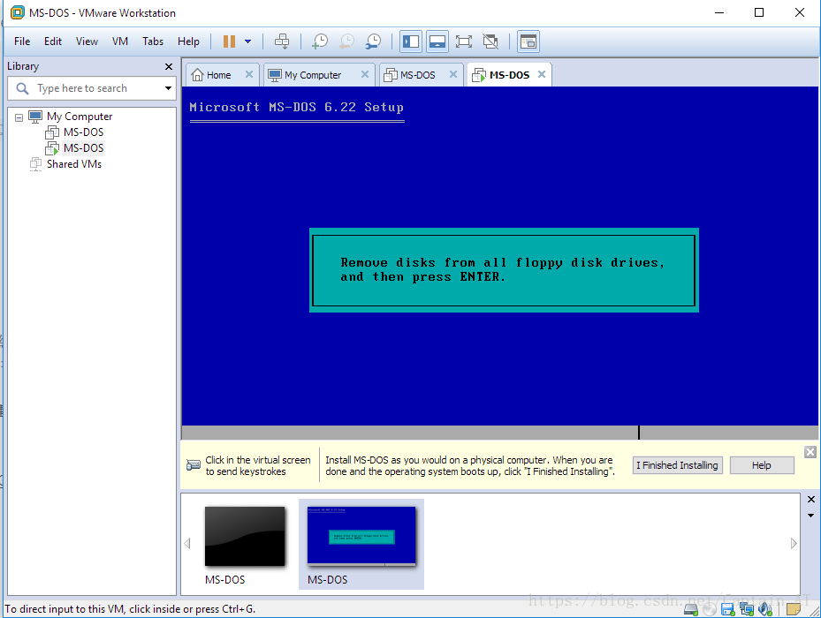Screen dimensions: 821x618
Task: Toggle the console view button
Action: 528,41
